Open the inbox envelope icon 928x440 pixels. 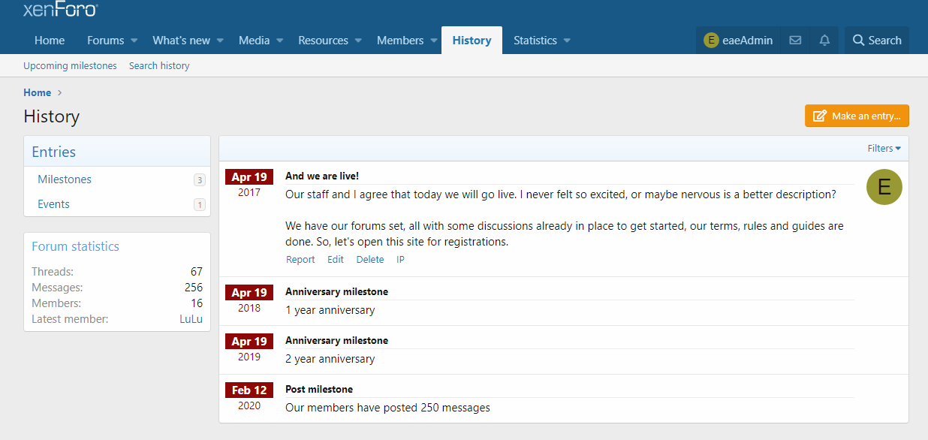795,41
